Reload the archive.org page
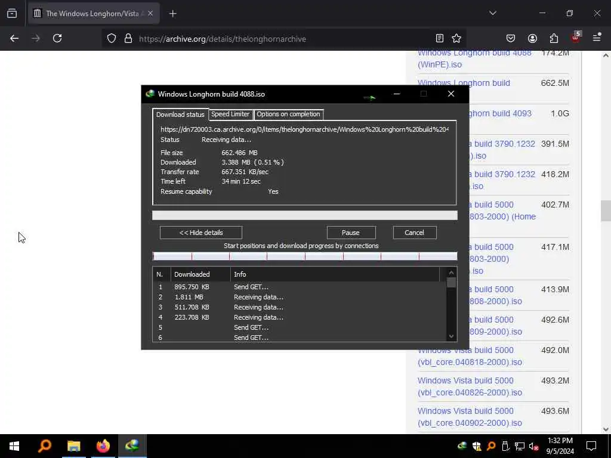Viewport: 611px width, 458px height. [x=57, y=38]
